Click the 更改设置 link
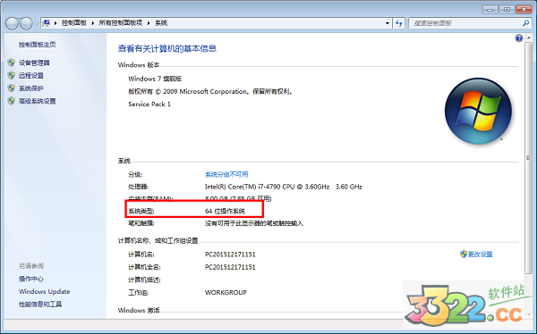The image size is (537, 334). tap(480, 254)
